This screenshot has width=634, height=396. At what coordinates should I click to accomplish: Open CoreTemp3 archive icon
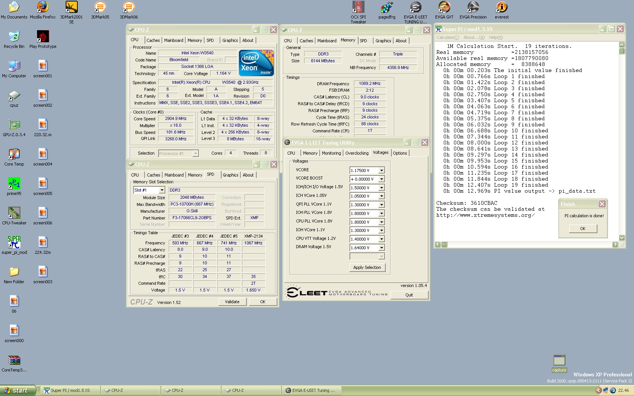(14, 363)
